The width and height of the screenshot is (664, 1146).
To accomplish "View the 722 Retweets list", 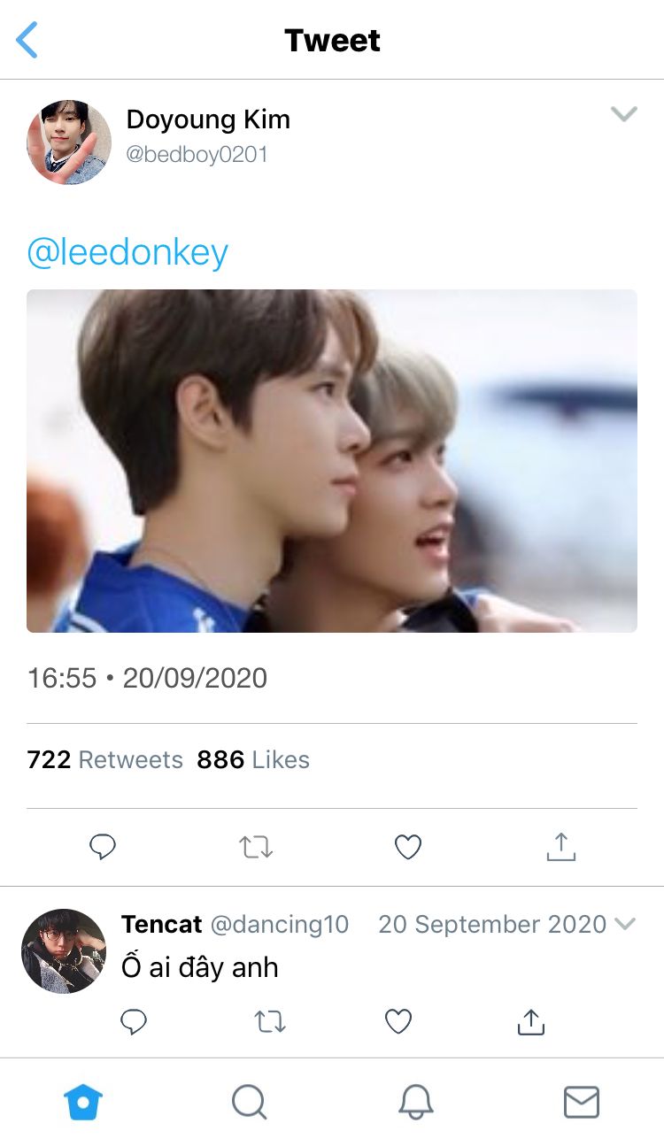I will coord(104,759).
